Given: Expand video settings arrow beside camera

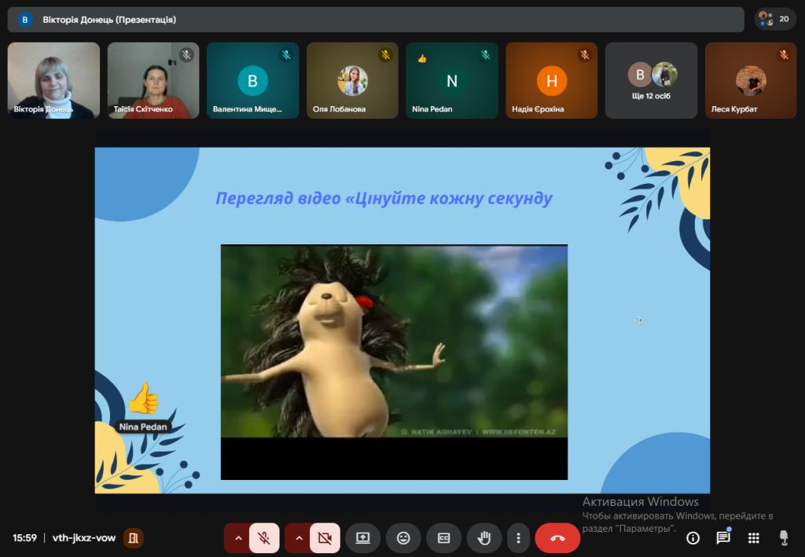Looking at the screenshot, I should (x=298, y=538).
